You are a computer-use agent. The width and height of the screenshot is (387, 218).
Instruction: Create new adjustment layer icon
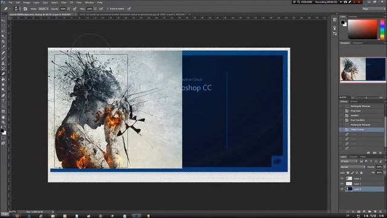[x=364, y=212]
